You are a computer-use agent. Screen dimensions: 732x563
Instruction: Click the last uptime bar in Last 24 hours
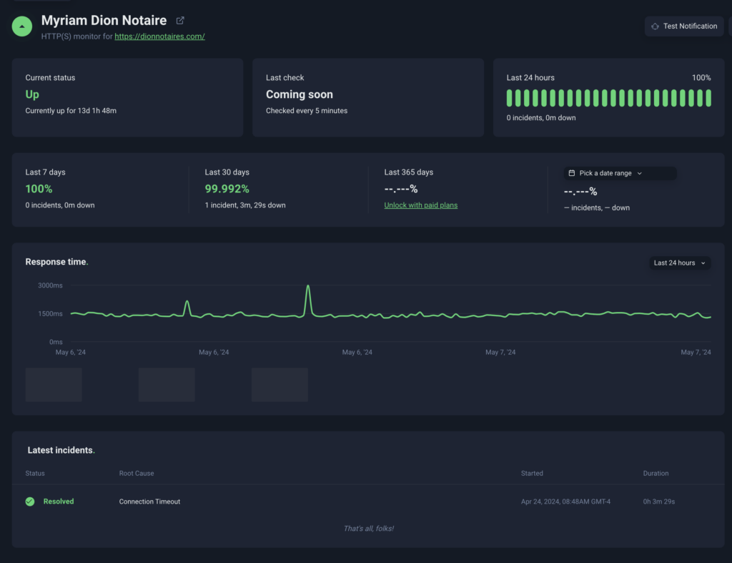[708, 98]
